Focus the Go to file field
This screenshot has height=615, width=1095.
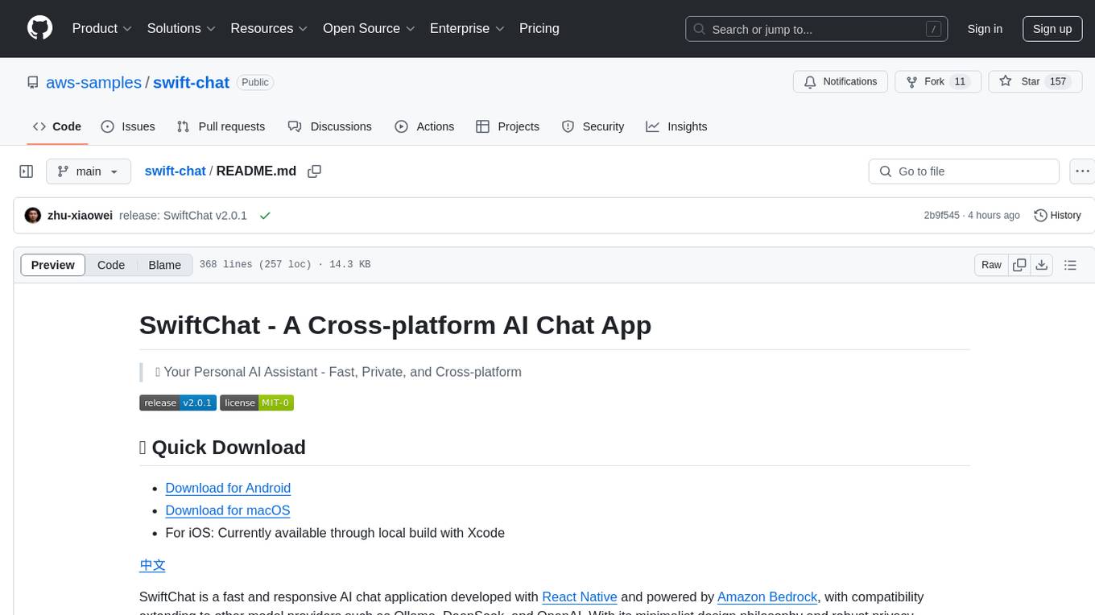pos(964,171)
